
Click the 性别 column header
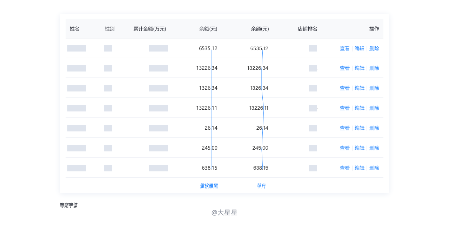point(110,29)
